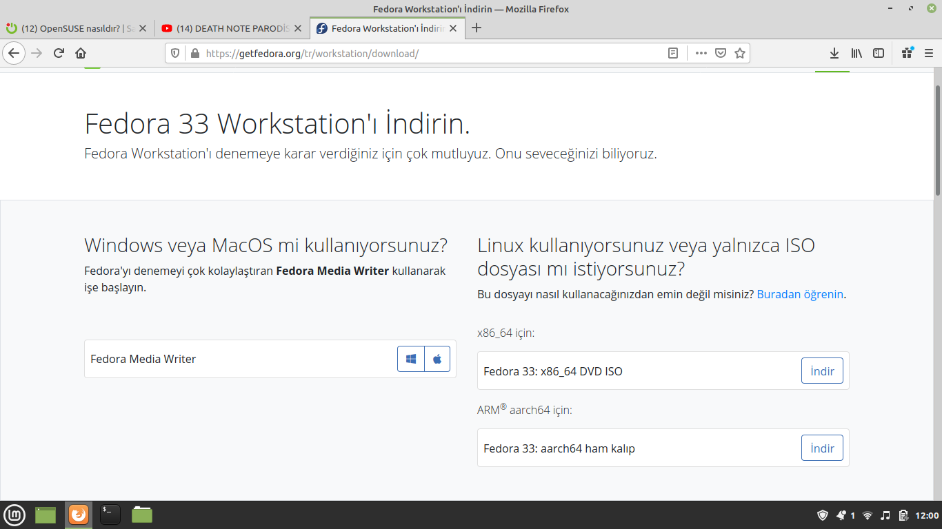The image size is (942, 529).
Task: Show site security padlock info
Action: 194,53
